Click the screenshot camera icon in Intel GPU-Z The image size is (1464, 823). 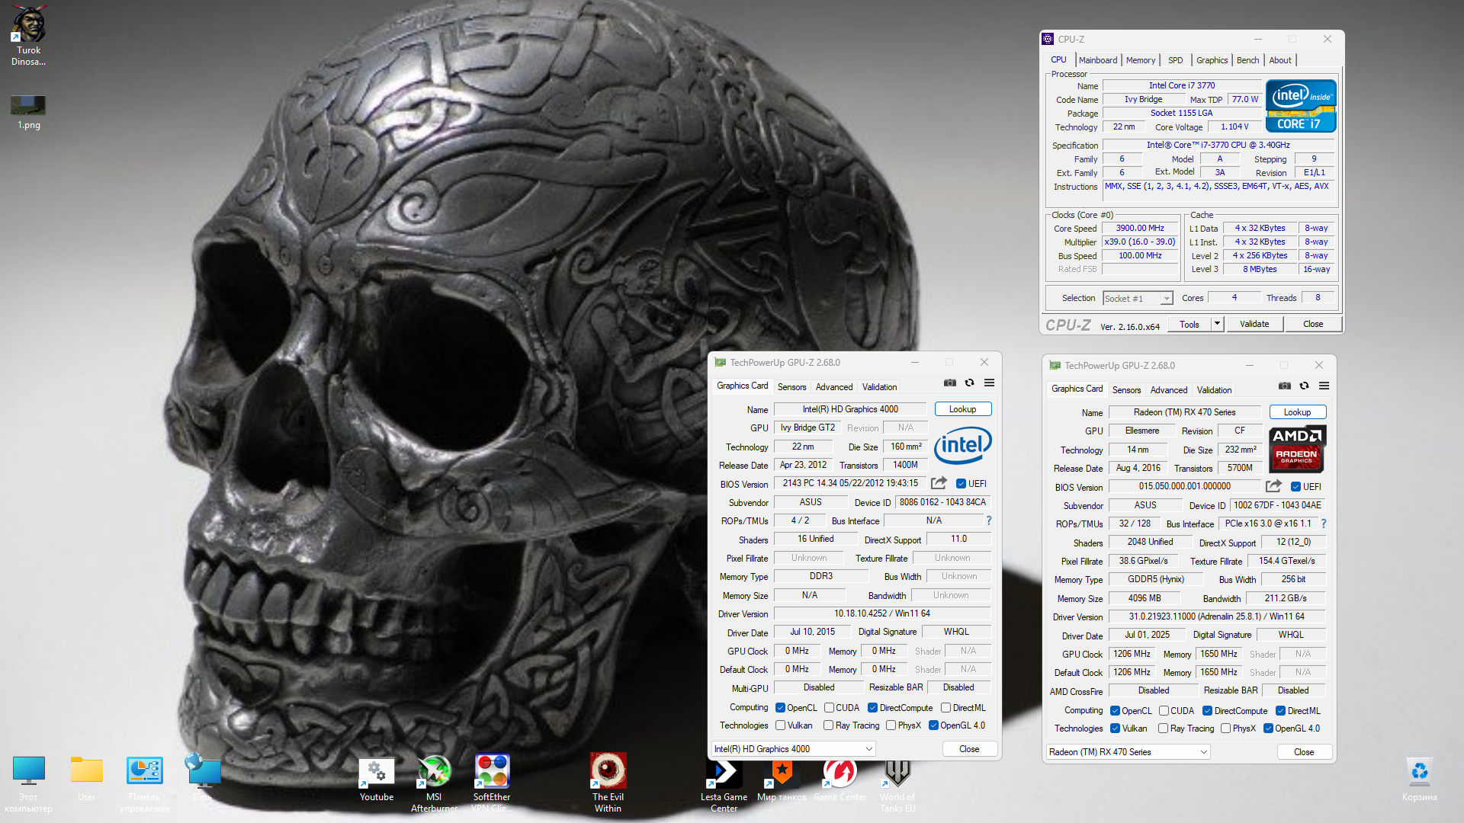point(949,383)
